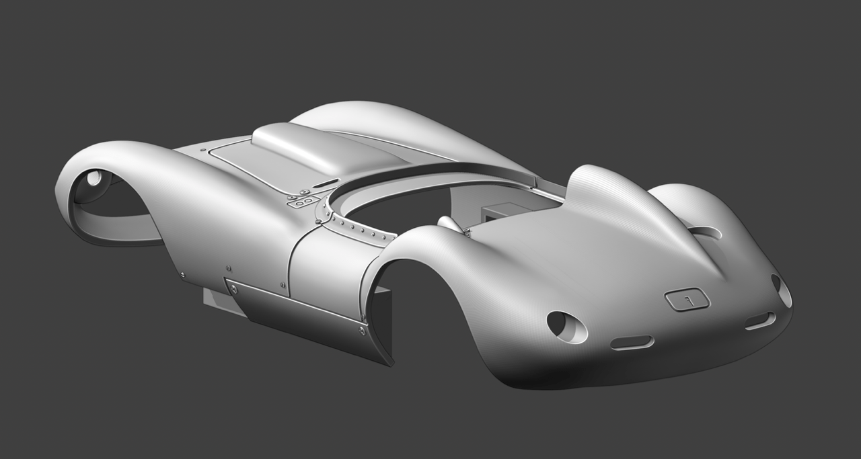861x459 pixels.
Task: Click the round opening at the far right edge
Action: point(782,290)
